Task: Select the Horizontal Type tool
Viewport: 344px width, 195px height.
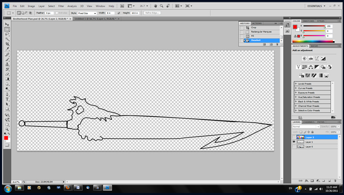Action: click(7, 99)
